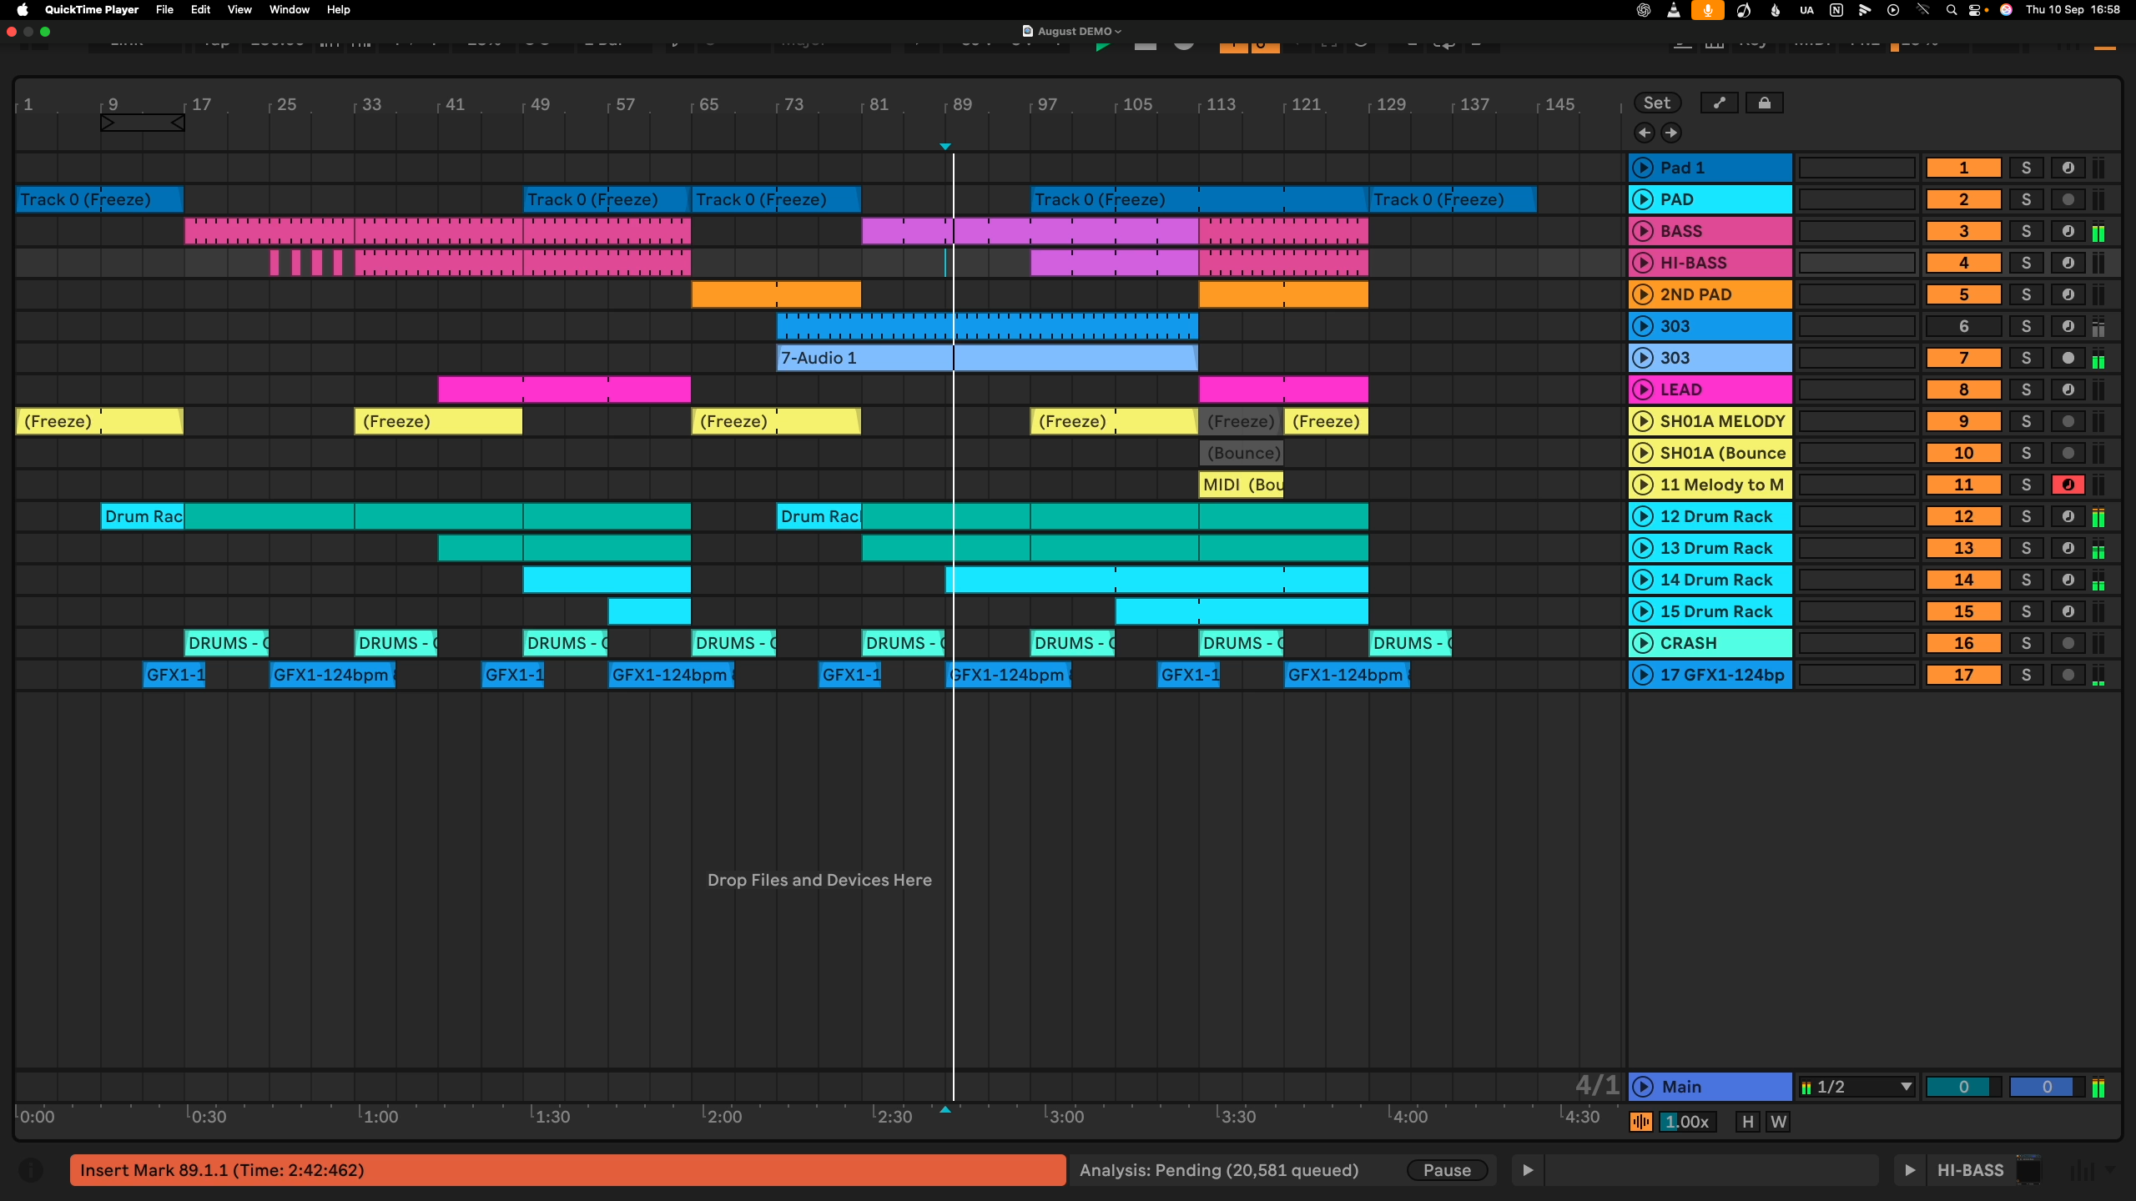Open the Edit menu
This screenshot has height=1201, width=2136.
(200, 10)
